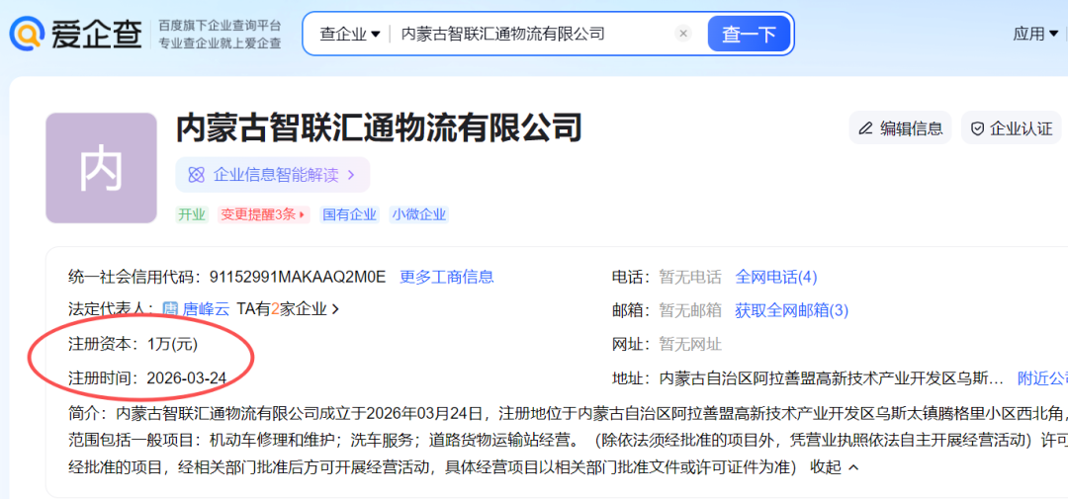
Task: Click the 编辑信息 button
Action: pos(900,128)
